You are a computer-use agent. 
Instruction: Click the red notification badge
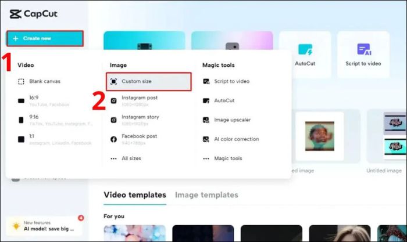coord(81,218)
